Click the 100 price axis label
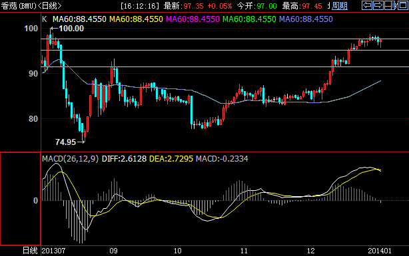Viewport: 409px width, 256px height. point(31,29)
